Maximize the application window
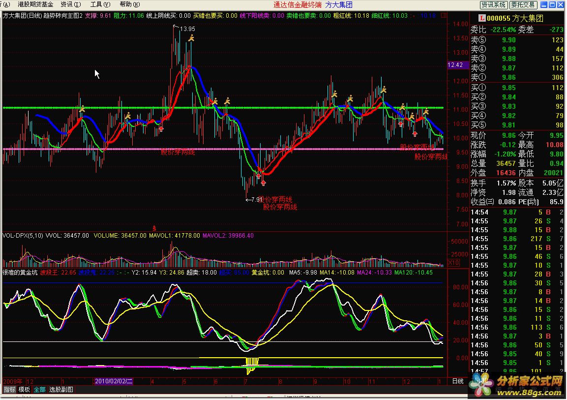567x400 pixels. (x=552, y=5)
